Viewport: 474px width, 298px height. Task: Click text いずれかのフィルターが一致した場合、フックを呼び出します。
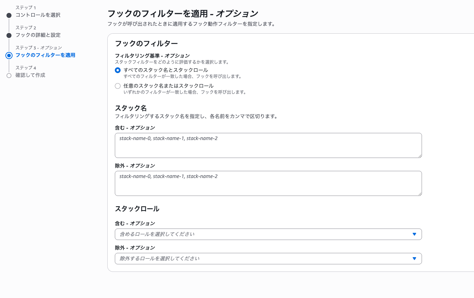[185, 92]
